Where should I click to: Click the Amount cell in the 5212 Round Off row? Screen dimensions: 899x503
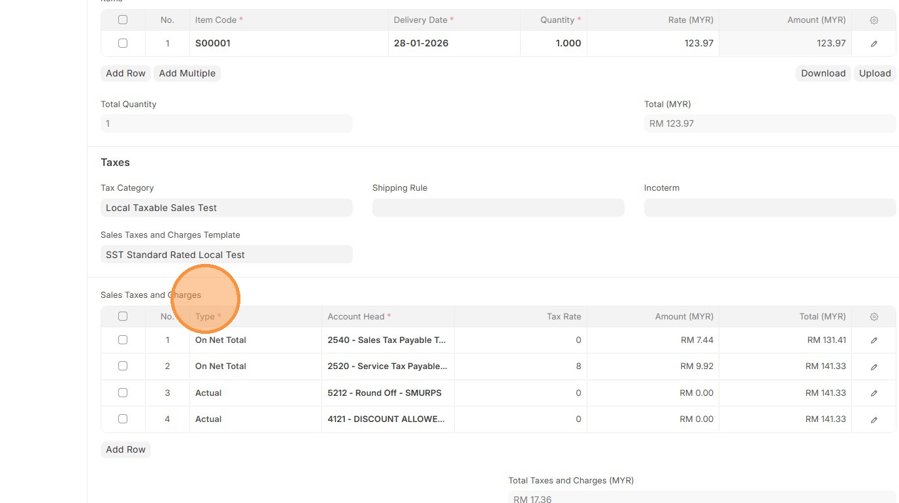(x=653, y=393)
